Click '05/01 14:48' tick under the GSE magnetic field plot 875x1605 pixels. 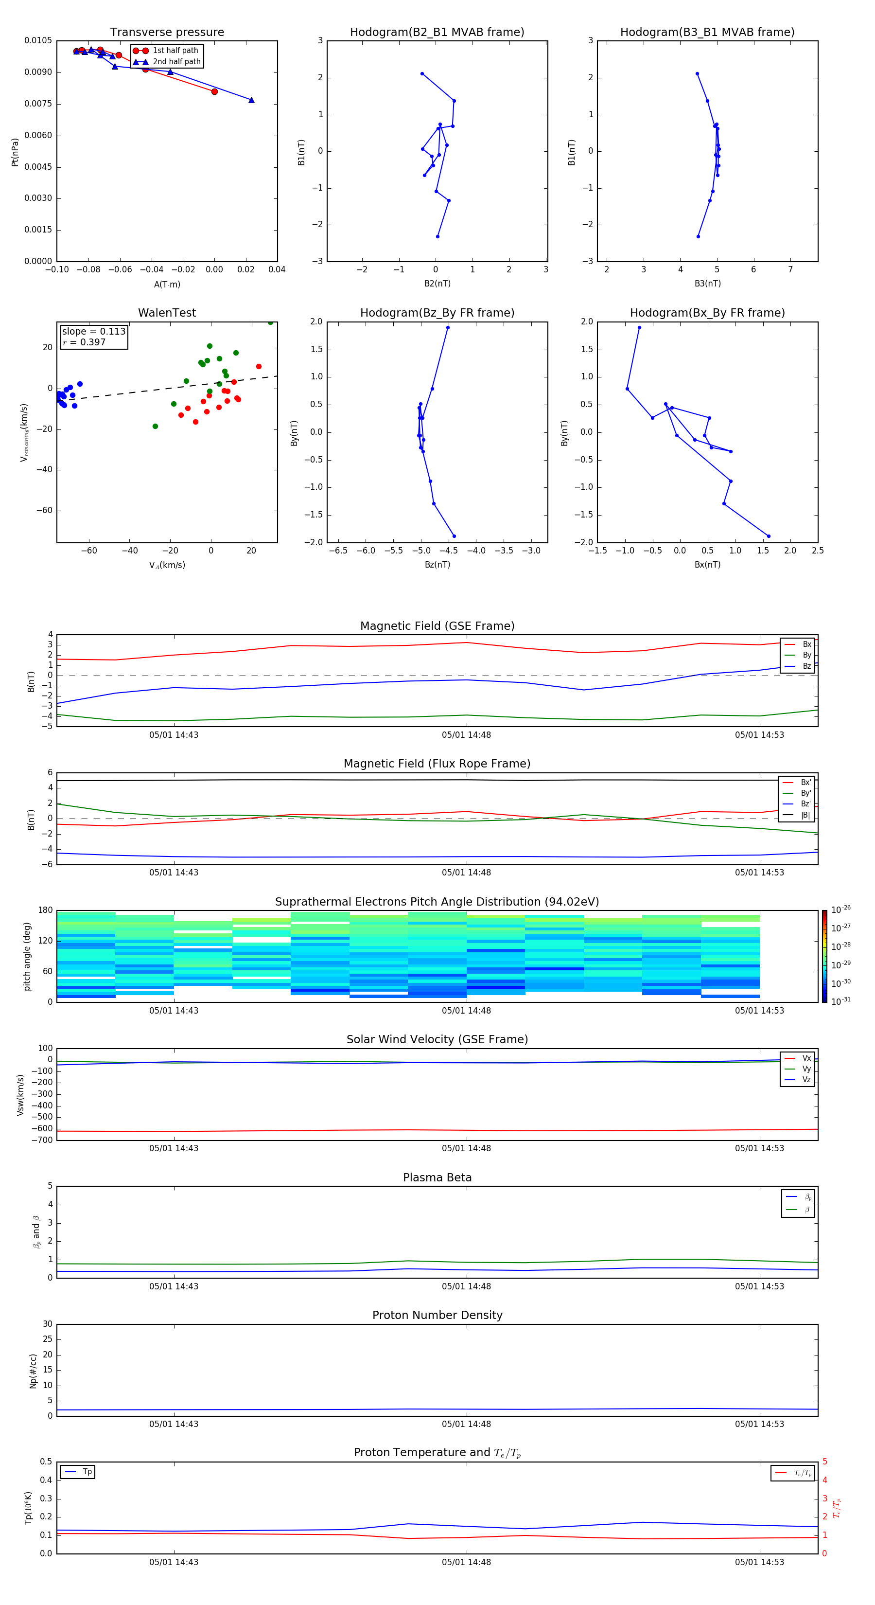[x=467, y=735]
